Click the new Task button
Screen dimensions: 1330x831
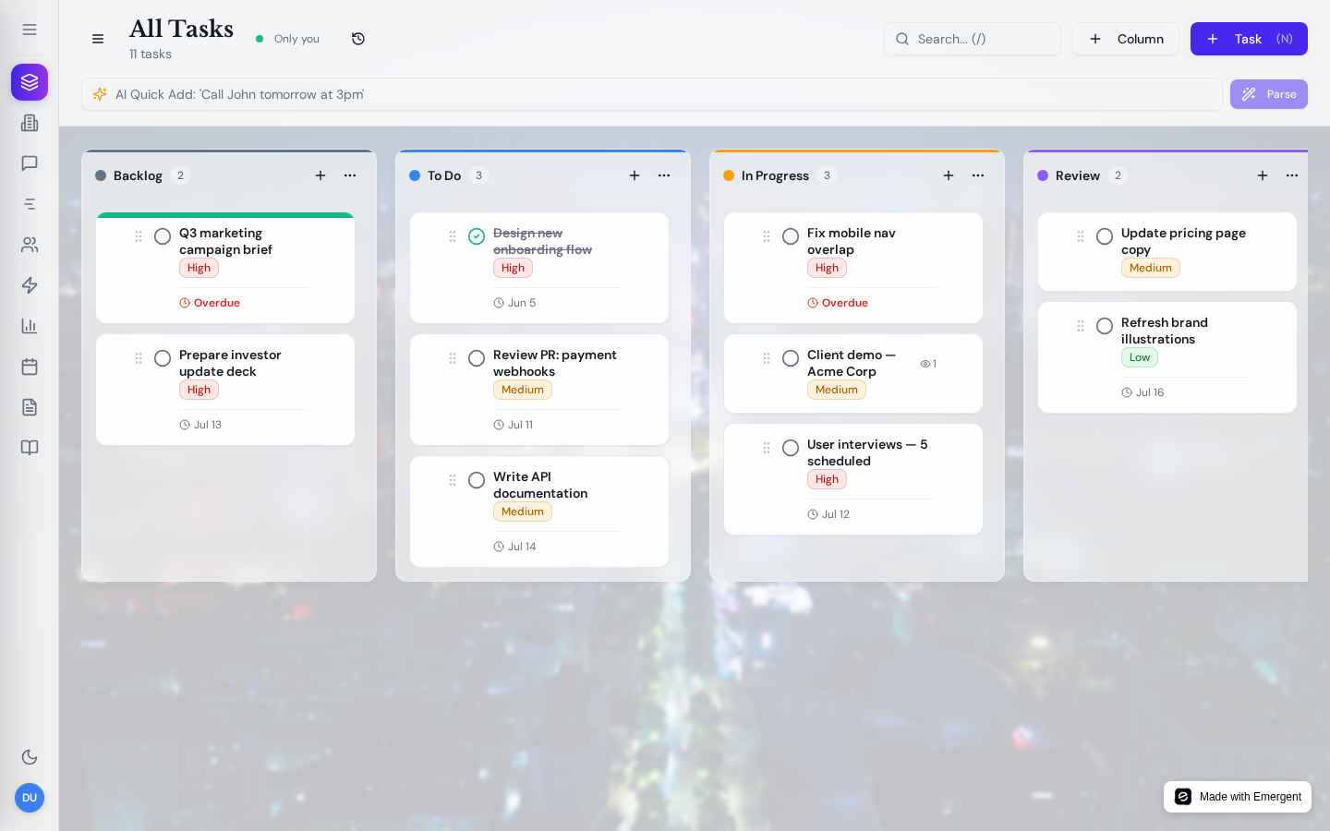pos(1249,39)
